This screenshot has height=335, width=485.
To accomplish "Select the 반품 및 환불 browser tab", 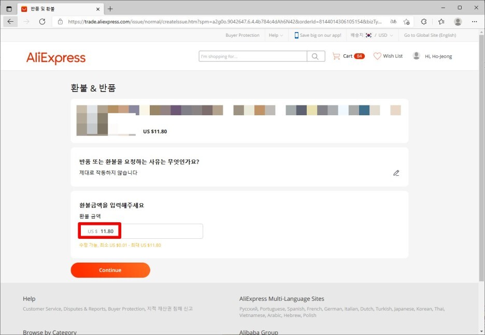I will click(x=60, y=9).
